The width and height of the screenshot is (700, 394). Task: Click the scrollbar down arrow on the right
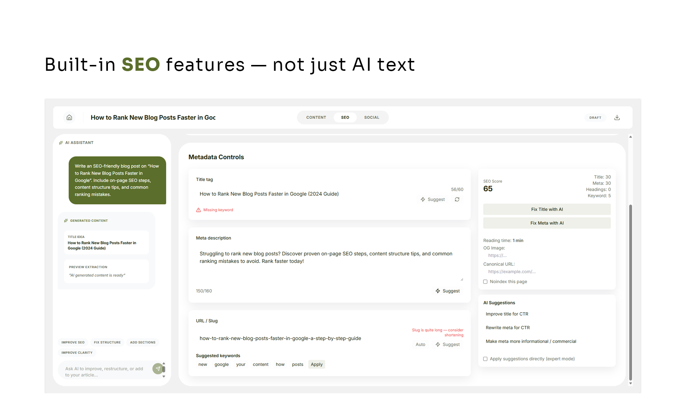[x=630, y=383]
